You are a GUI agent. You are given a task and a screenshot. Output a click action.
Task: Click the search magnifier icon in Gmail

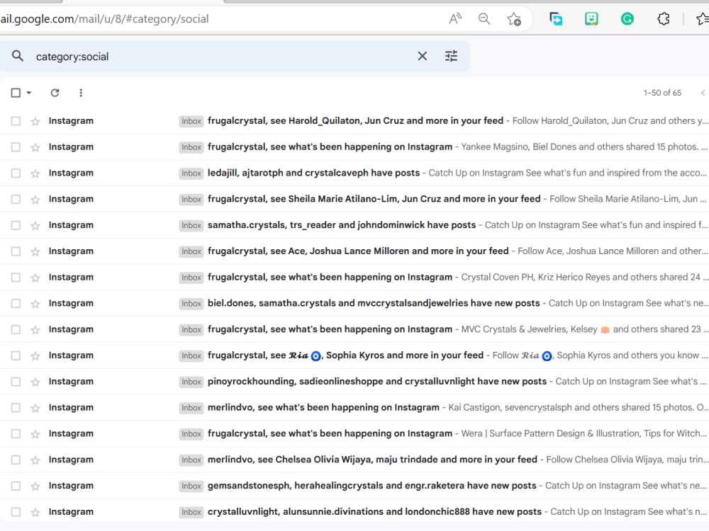point(18,56)
